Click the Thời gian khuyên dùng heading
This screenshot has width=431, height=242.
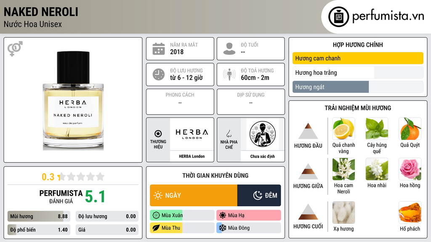pyautogui.click(x=215, y=175)
